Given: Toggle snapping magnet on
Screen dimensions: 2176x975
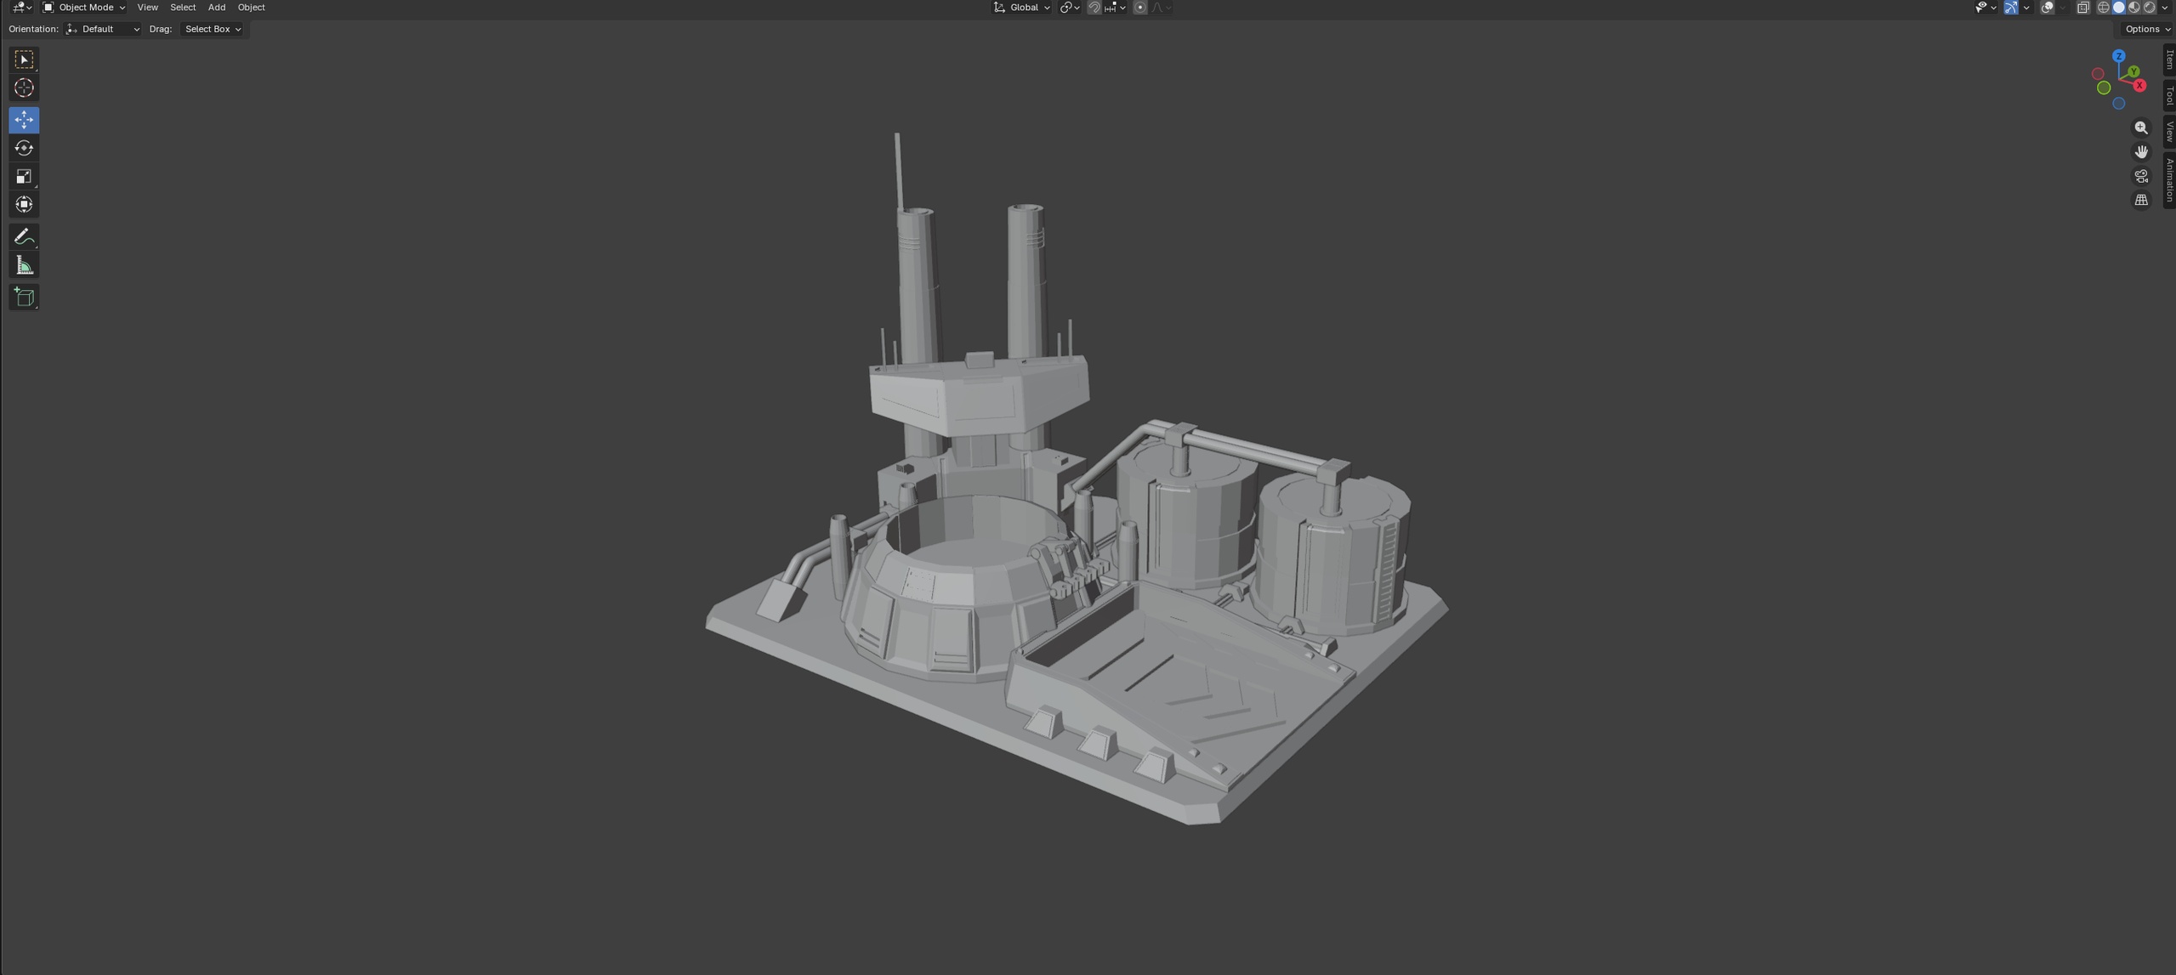Looking at the screenshot, I should pyautogui.click(x=1094, y=8).
